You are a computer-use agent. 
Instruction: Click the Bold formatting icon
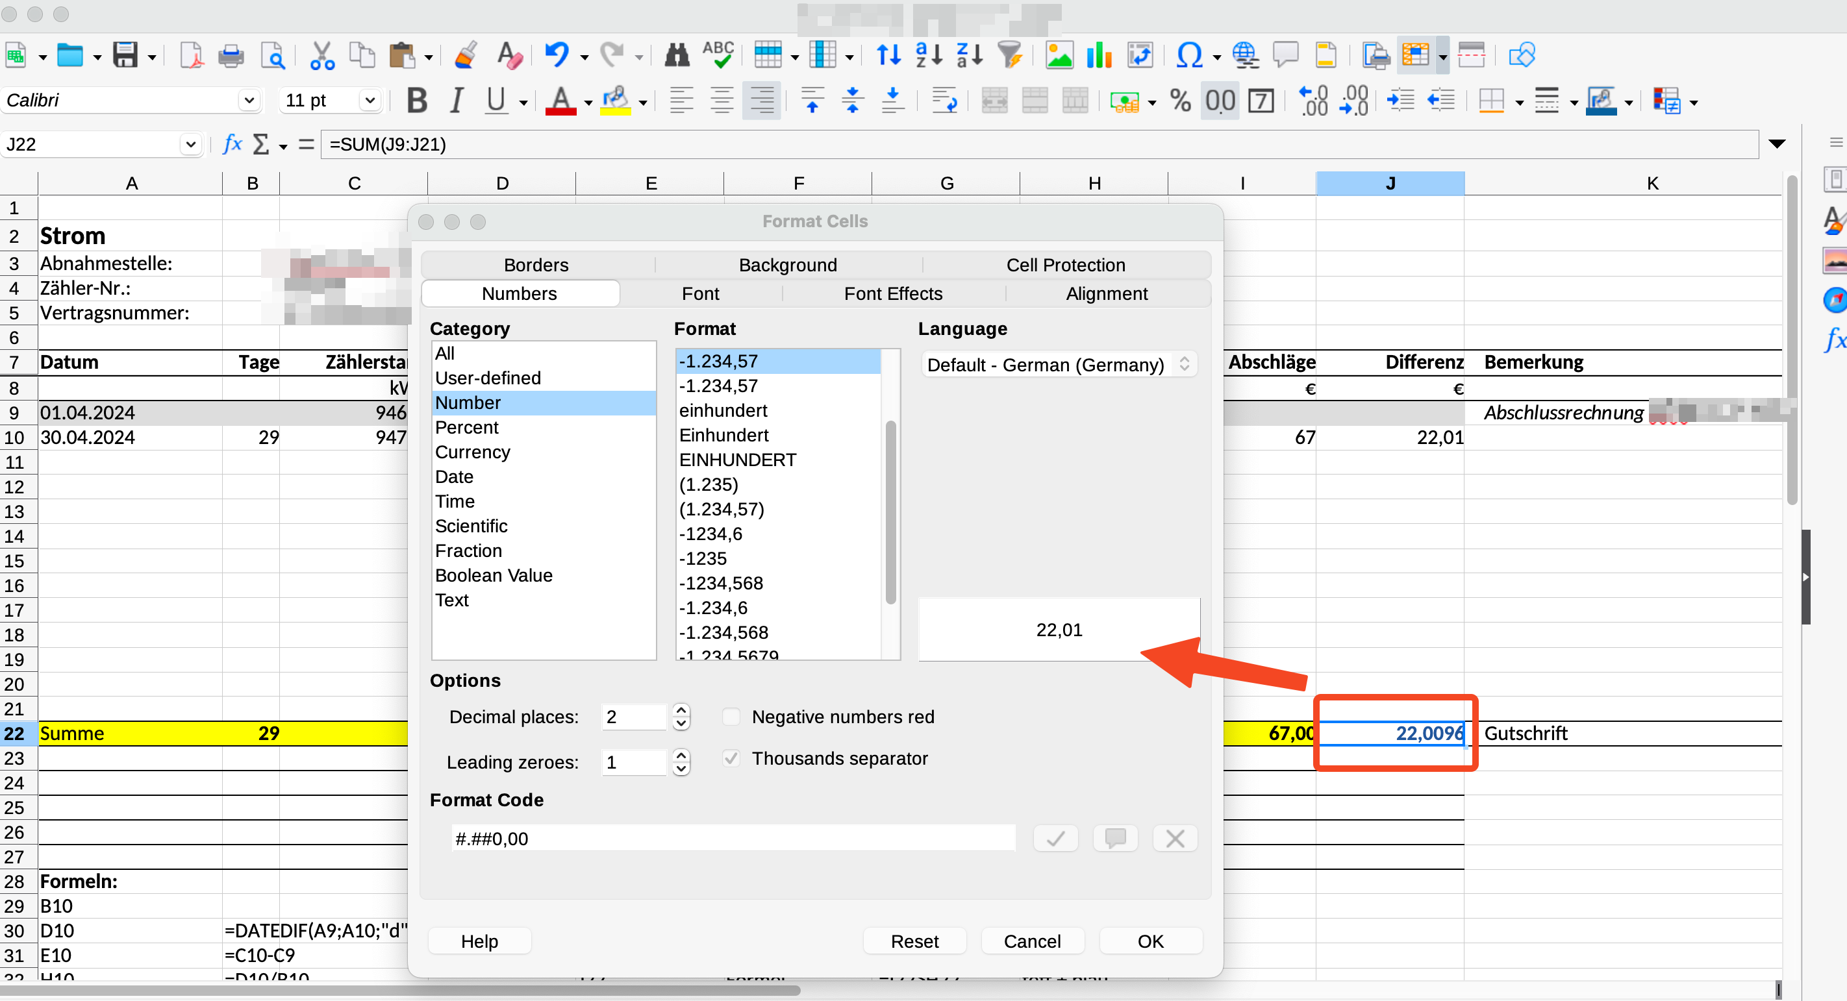[x=416, y=101]
